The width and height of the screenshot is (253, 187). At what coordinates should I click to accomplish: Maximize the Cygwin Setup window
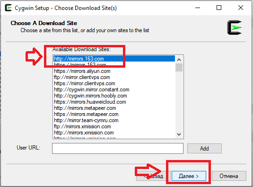(x=219, y=8)
